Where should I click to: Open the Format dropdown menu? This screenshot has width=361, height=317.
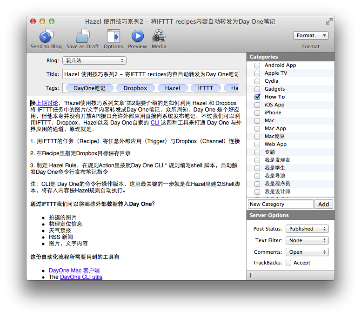pos(311,35)
